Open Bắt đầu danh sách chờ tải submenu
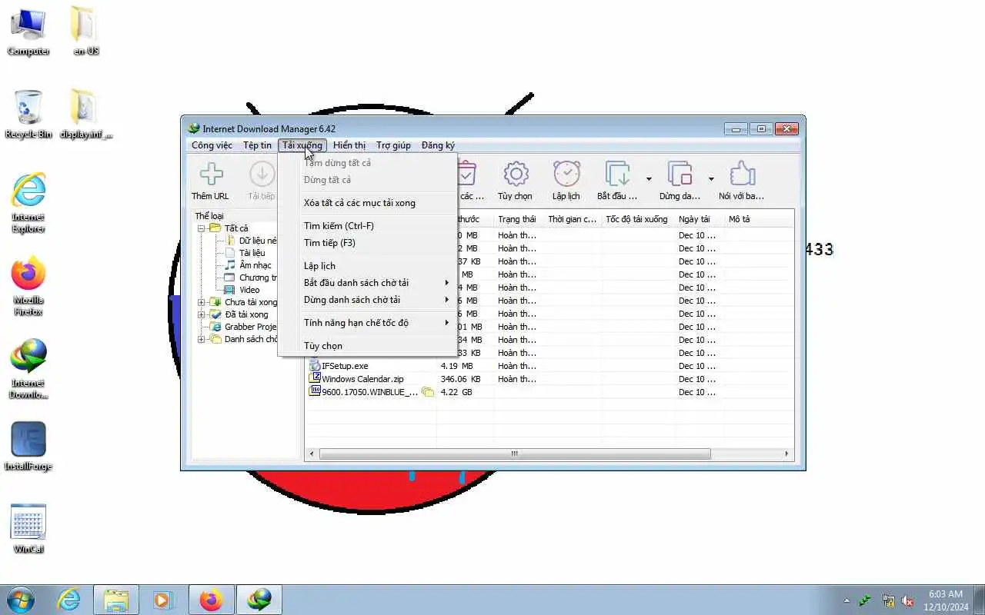This screenshot has height=615, width=985. click(x=368, y=283)
